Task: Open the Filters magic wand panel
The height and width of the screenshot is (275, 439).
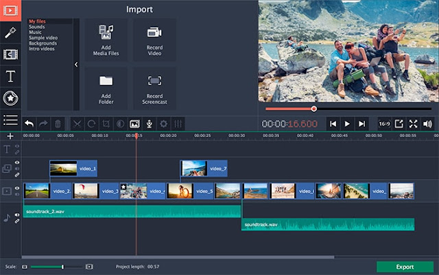Action: pos(10,33)
